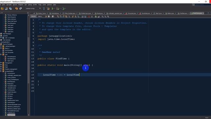211x119 pixels.
Task: Run the project with green play icon
Action: tap(52, 9)
